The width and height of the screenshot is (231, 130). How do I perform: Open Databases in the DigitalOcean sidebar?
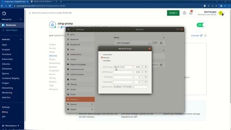tap(7, 69)
